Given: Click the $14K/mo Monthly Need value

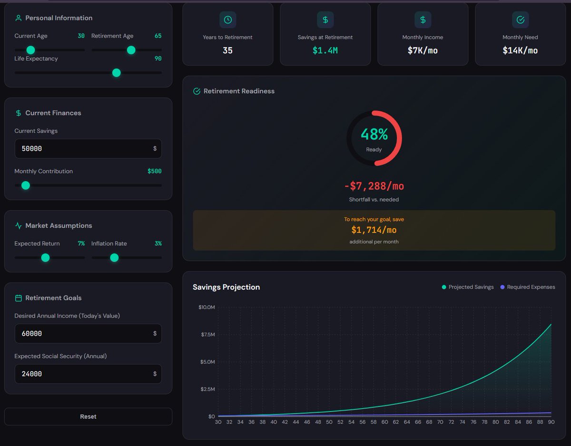Looking at the screenshot, I should coord(521,50).
